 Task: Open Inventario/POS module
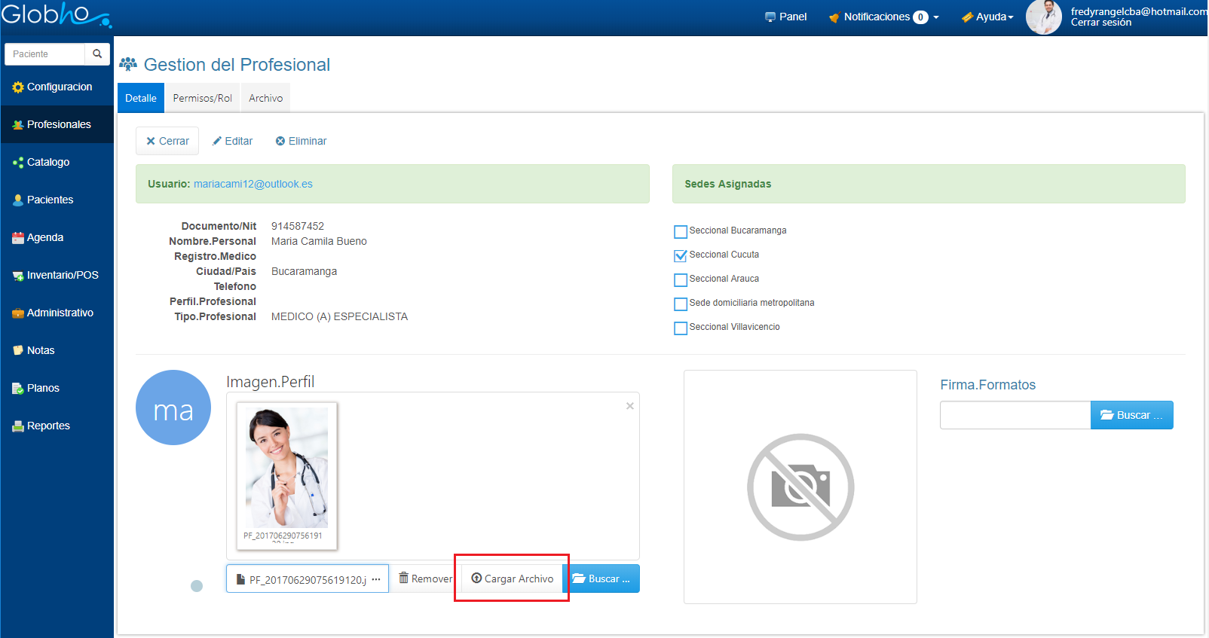point(62,276)
